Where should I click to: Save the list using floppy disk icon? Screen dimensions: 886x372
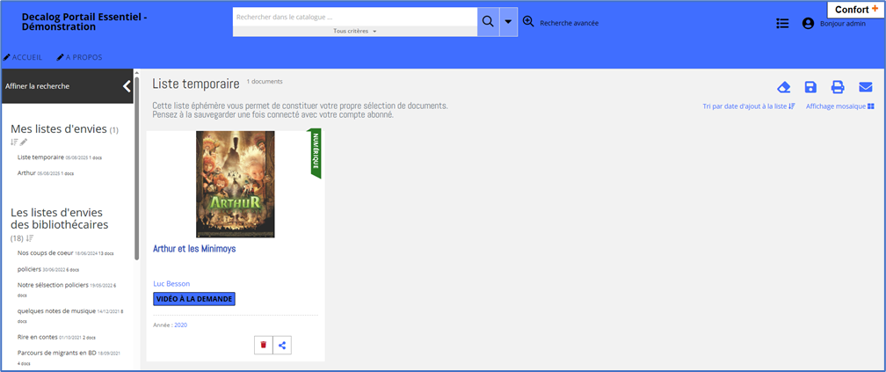[x=810, y=87]
